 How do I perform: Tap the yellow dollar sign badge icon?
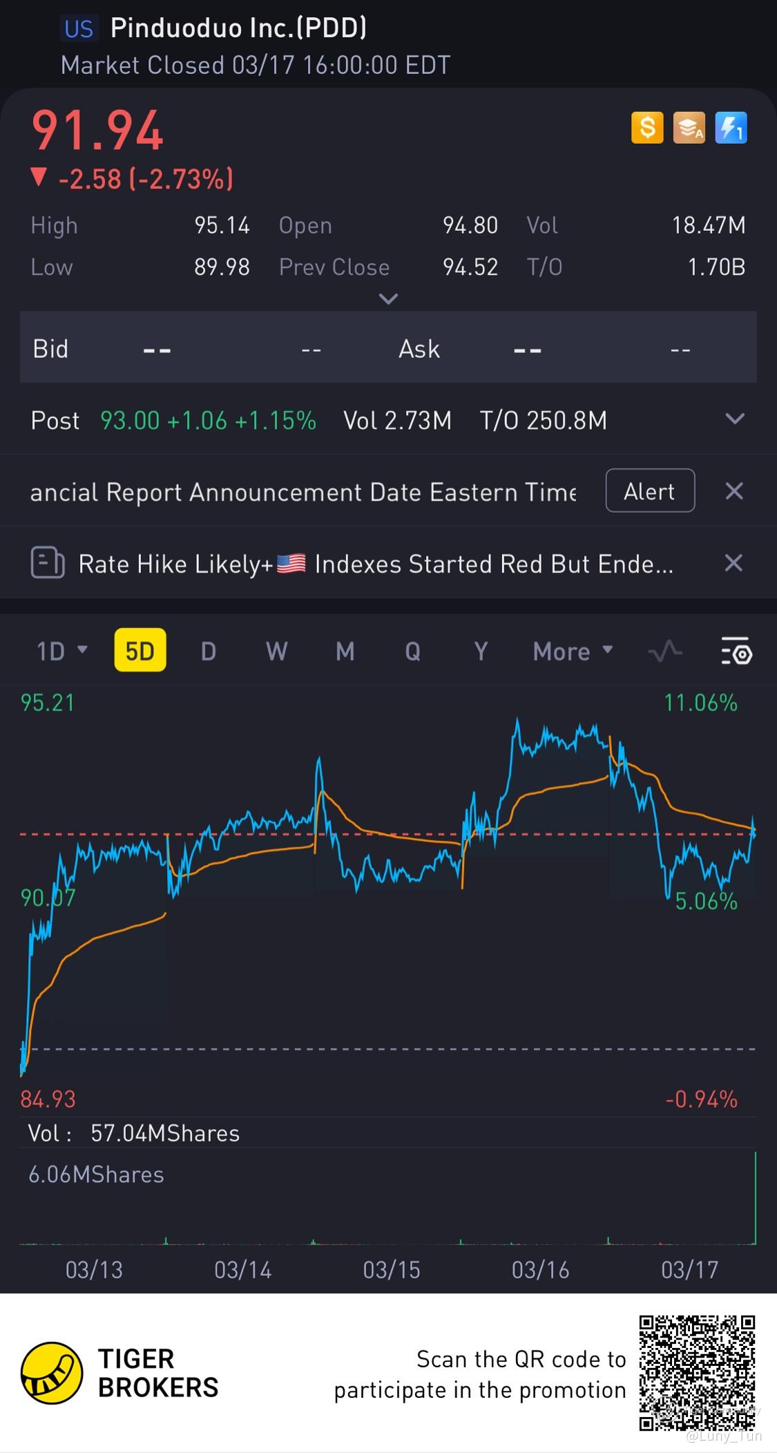[647, 128]
